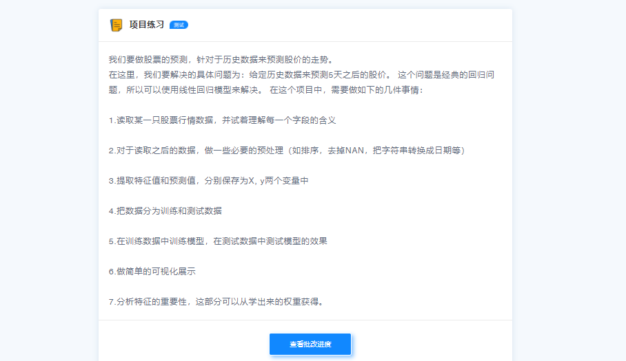Click step 5 '在训练数据中训练模型'
Screen dimensions: 626x361
pos(218,241)
